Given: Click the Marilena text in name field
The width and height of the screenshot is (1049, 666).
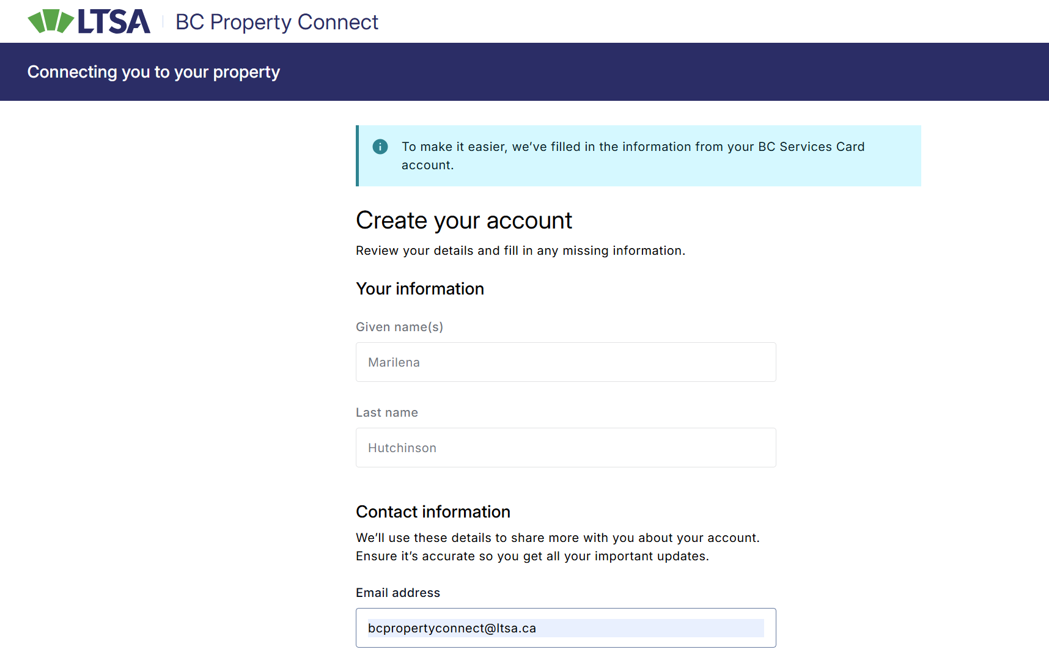Looking at the screenshot, I should pos(394,362).
